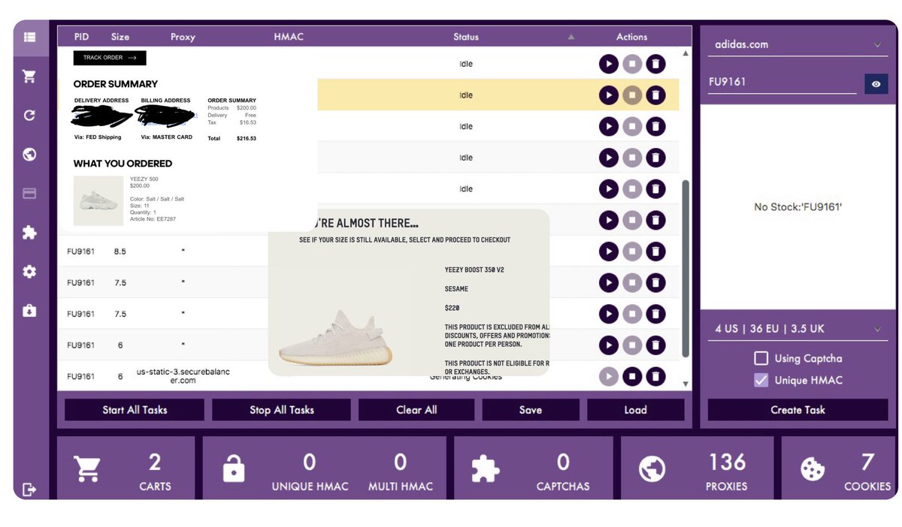The height and width of the screenshot is (527, 902).
Task: Click the cart icon on CARTS tile
Action: 87,469
